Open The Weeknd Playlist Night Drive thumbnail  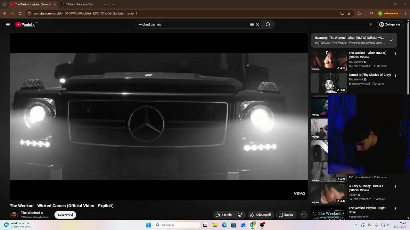pyautogui.click(x=329, y=213)
